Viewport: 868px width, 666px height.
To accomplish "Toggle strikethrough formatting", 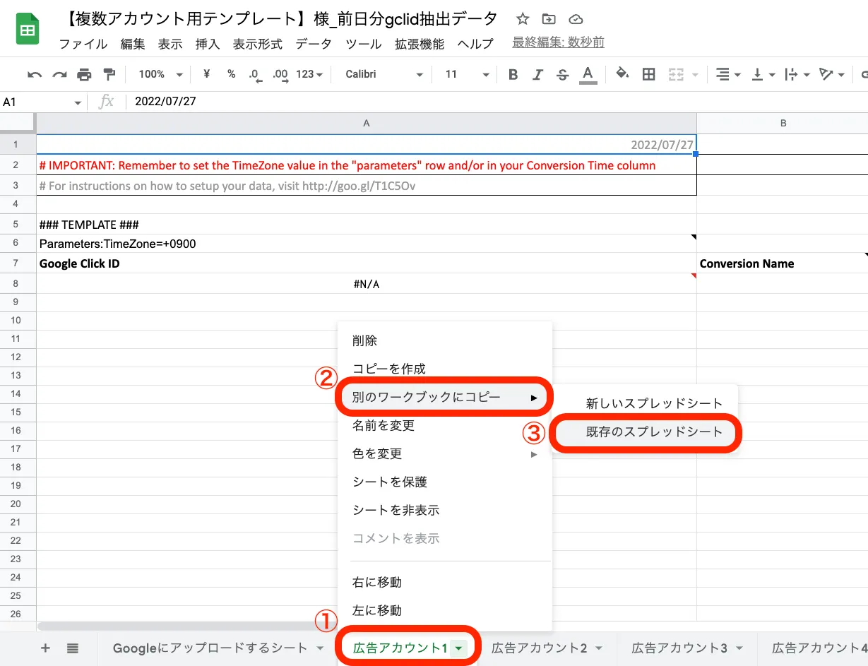I will pyautogui.click(x=562, y=74).
